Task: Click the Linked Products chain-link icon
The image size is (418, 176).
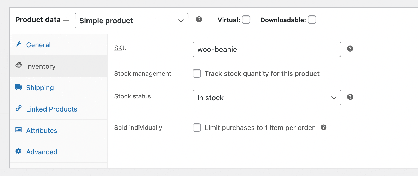Action: pos(19,108)
